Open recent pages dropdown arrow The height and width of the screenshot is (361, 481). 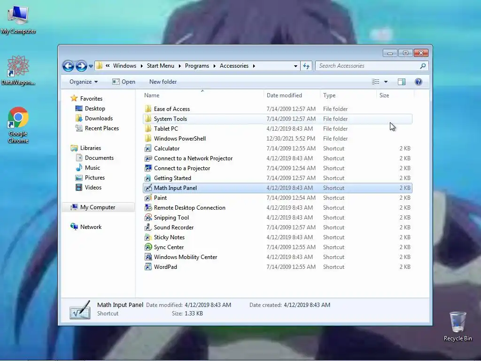pos(91,66)
